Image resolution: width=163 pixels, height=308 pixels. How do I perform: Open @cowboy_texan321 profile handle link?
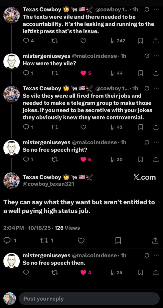pyautogui.click(x=48, y=184)
